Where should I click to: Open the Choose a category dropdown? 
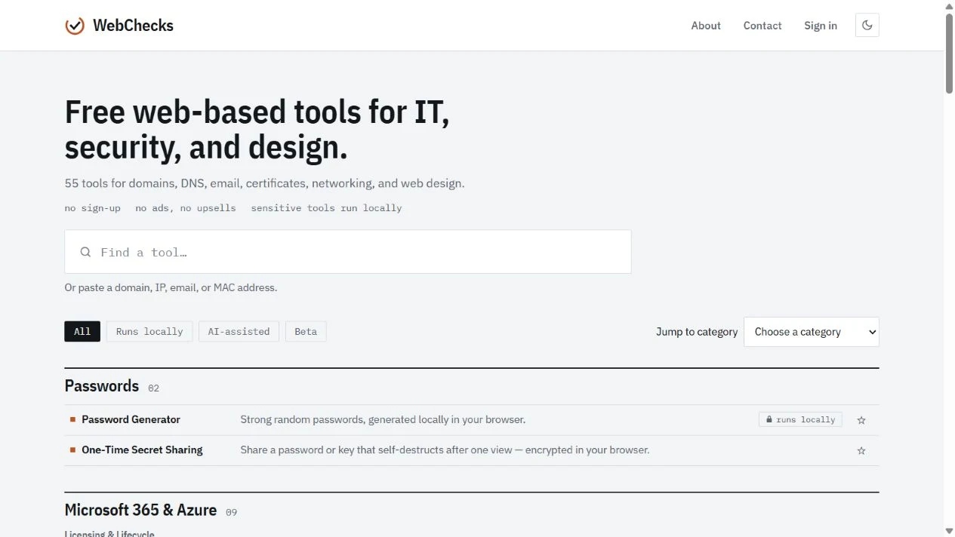pos(812,332)
